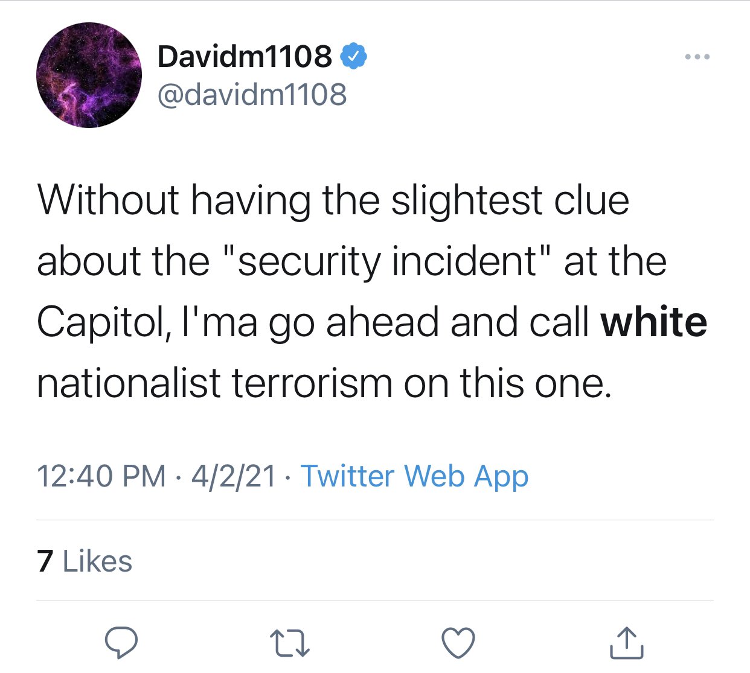Open the Davidm1108 display name profile
750x673 pixels.
point(245,57)
